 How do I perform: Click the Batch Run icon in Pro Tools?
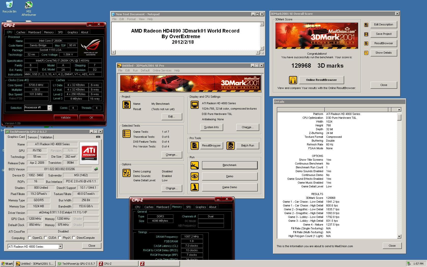point(231,146)
